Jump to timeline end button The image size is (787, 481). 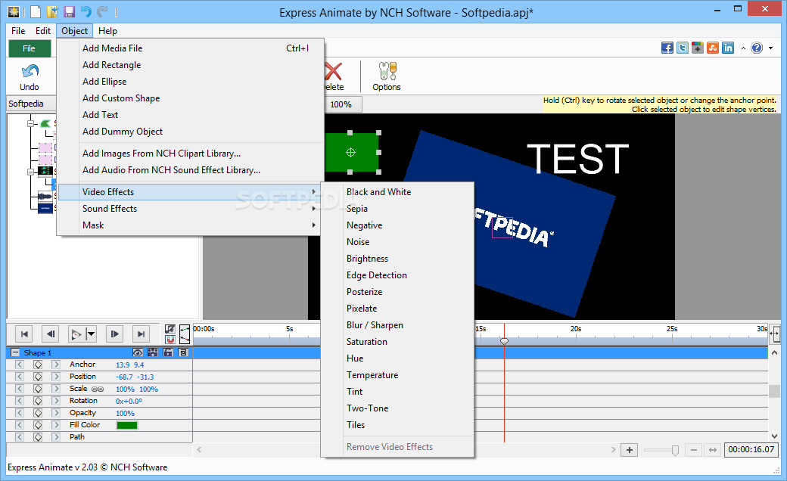click(x=141, y=334)
